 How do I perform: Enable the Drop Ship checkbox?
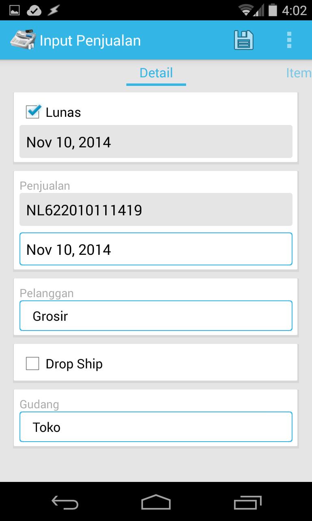point(32,363)
